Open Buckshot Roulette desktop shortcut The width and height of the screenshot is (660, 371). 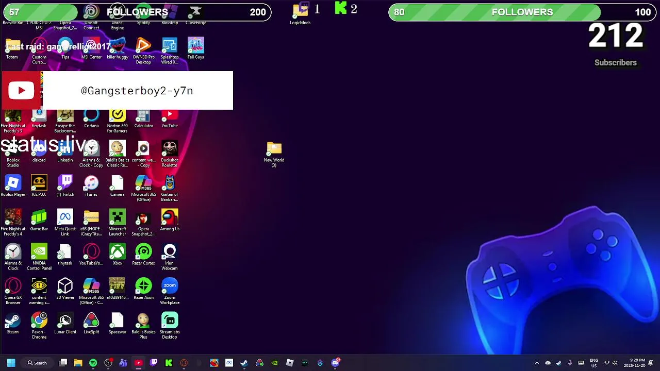170,154
